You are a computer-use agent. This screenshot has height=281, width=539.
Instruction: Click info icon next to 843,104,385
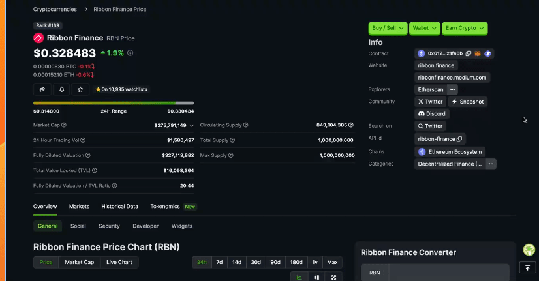pos(351,125)
